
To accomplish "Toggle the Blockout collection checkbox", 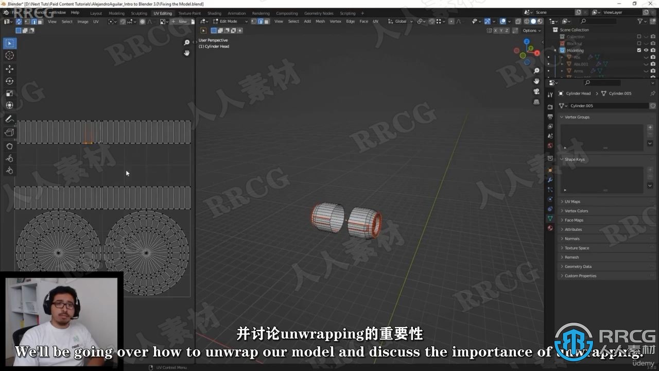I will (639, 43).
